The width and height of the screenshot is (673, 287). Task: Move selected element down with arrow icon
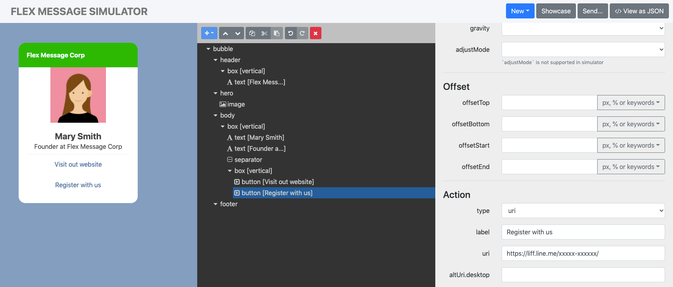point(237,33)
